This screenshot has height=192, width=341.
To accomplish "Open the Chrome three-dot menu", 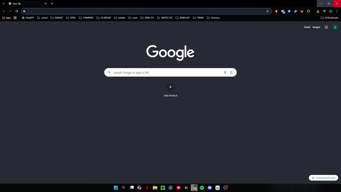I will pyautogui.click(x=337, y=11).
